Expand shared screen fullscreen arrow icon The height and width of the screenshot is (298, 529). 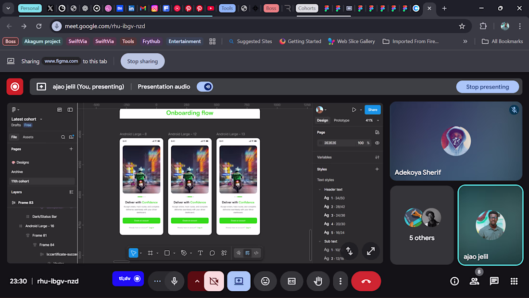pyautogui.click(x=371, y=251)
